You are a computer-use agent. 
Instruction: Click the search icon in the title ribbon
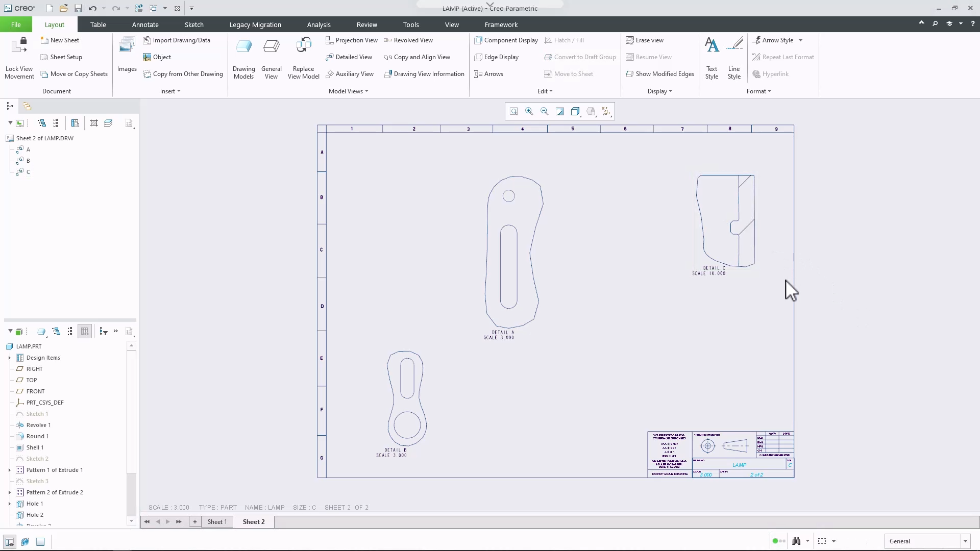[x=935, y=23]
